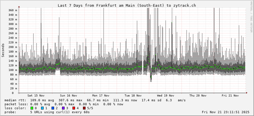Pick the purple loss color 3 swatch
Image resolution: width=254 pixels, height=116 pixels.
coord(63,108)
